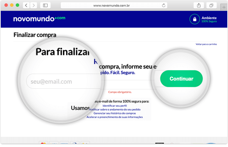Click Identificar seu perfil text
Image resolution: width=228 pixels, height=147 pixels.
[x=115, y=106]
